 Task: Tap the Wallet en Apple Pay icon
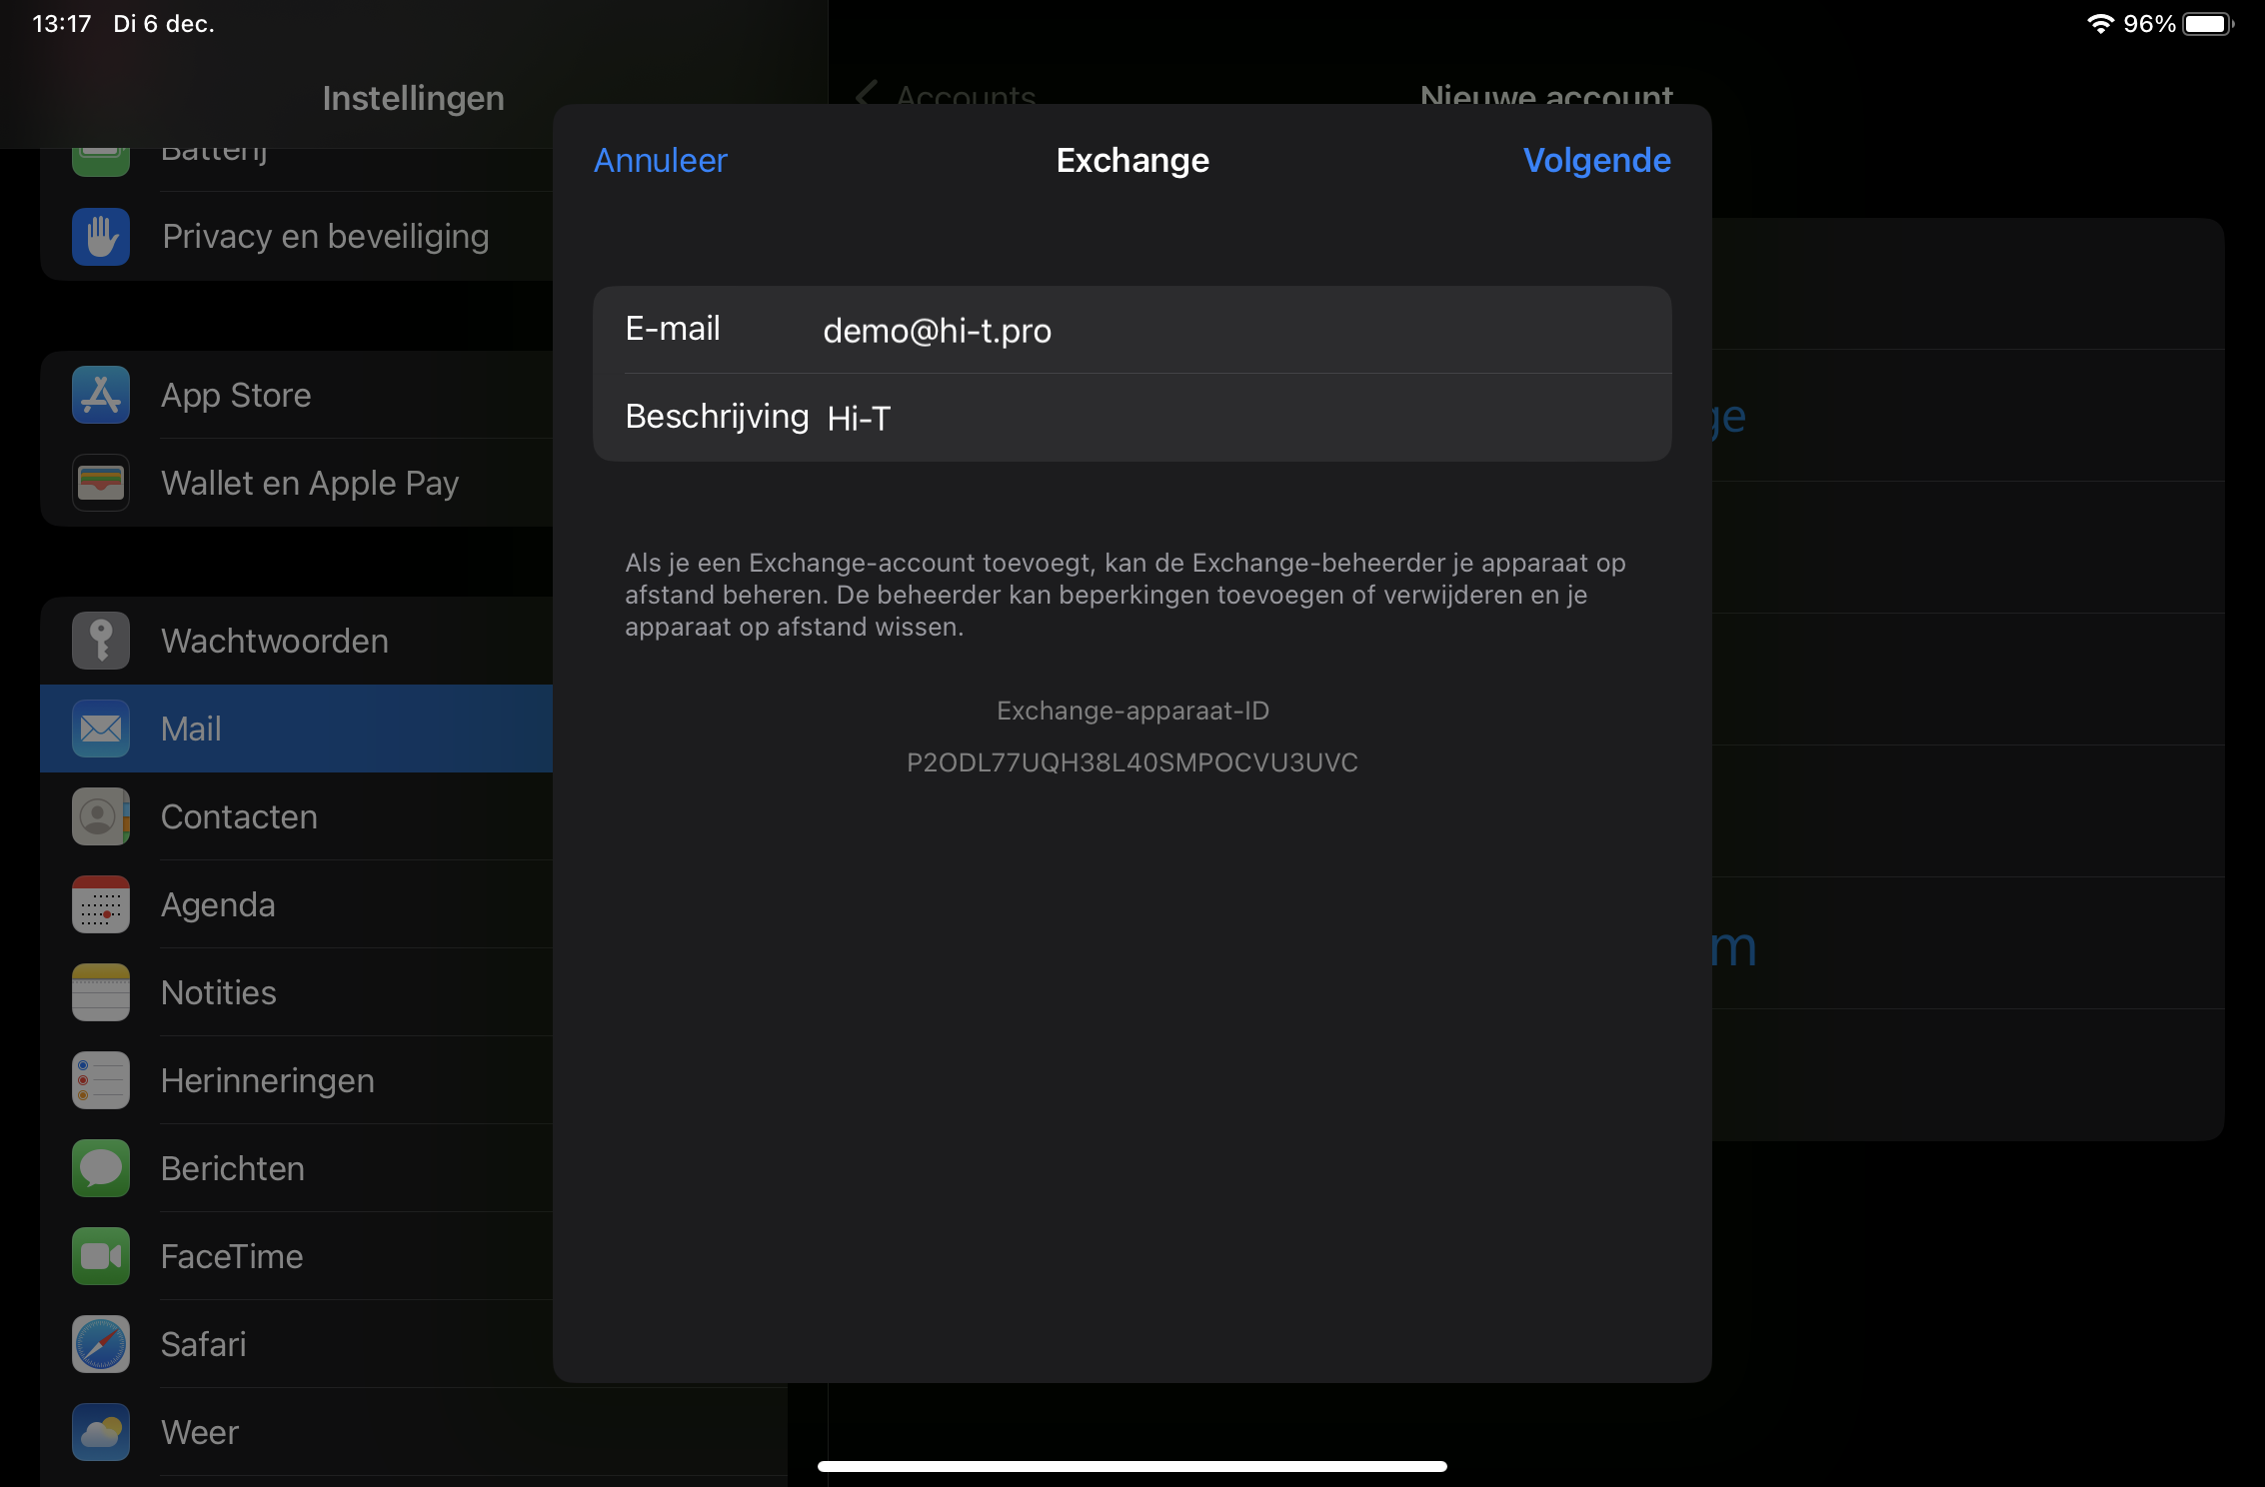click(101, 483)
